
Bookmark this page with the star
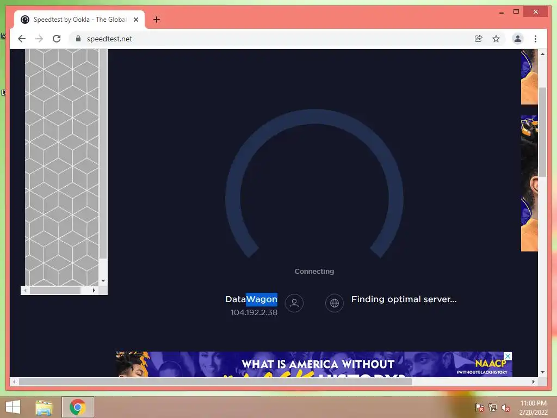click(496, 39)
